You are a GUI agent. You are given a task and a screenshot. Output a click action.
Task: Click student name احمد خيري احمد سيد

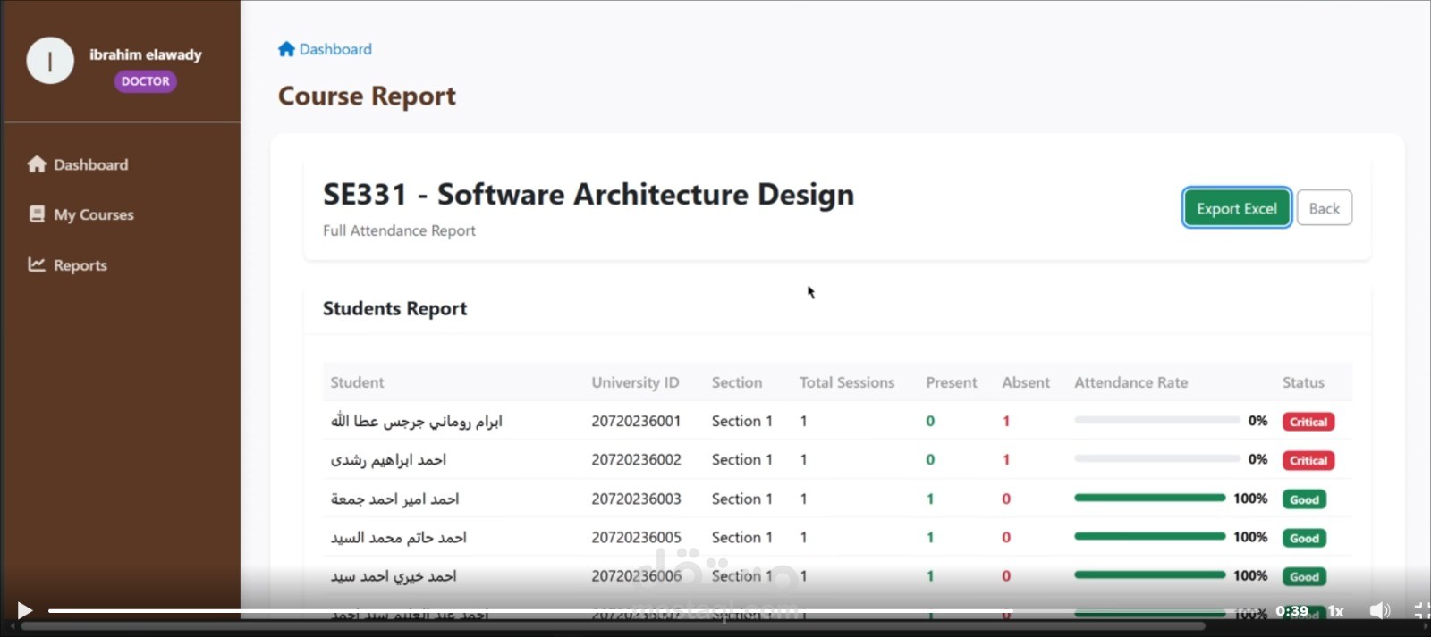(394, 575)
